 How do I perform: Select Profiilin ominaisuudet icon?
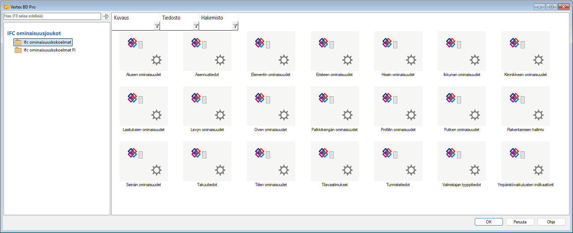398,106
